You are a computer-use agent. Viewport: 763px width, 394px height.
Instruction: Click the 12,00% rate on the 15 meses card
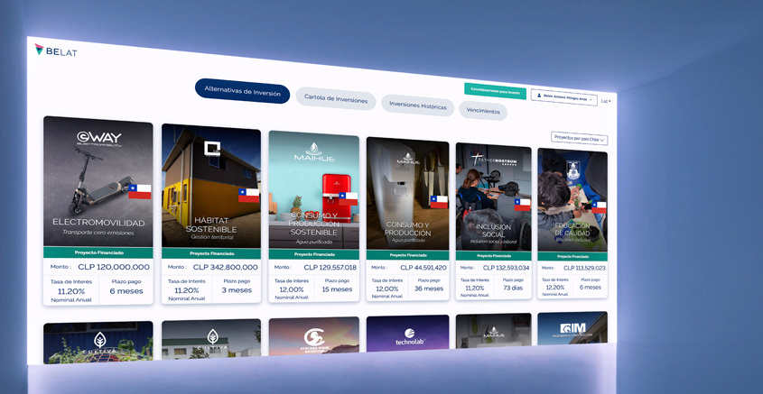click(292, 289)
